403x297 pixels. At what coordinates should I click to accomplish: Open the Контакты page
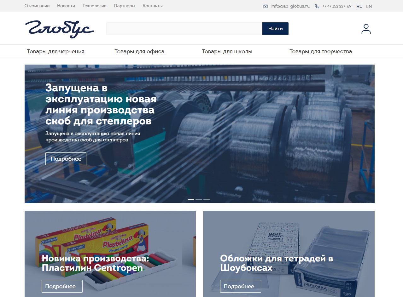(153, 6)
